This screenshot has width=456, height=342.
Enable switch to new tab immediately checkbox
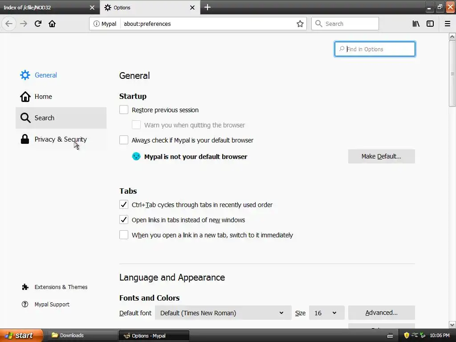click(x=124, y=235)
